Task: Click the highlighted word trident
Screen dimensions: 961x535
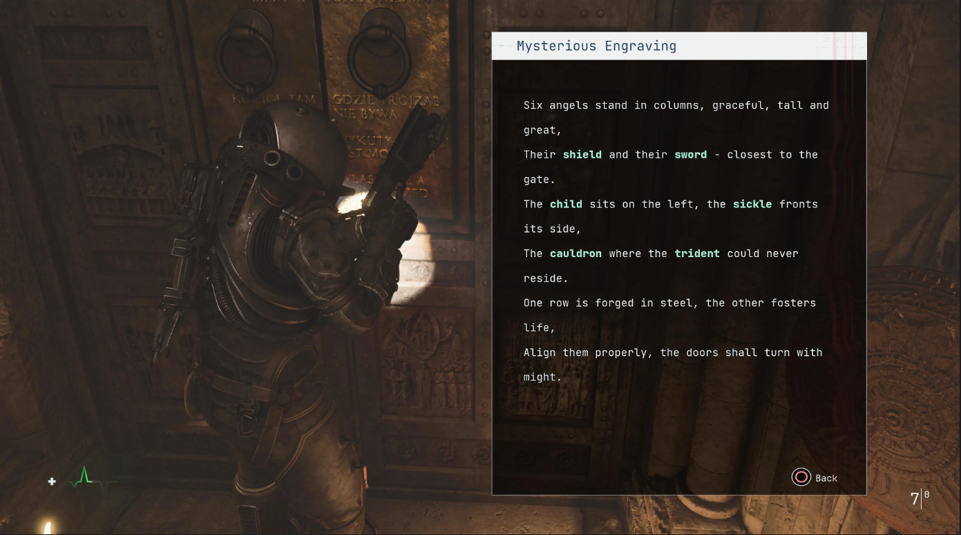Action: 697,254
